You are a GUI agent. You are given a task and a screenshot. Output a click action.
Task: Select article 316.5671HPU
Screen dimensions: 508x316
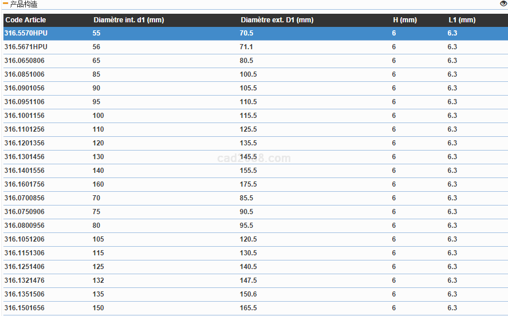coord(26,47)
